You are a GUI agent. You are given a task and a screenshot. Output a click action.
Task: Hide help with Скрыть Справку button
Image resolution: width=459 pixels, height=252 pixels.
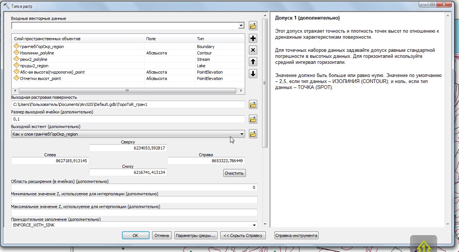click(x=243, y=235)
